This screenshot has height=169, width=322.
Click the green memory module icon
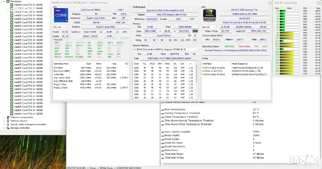coord(195,31)
